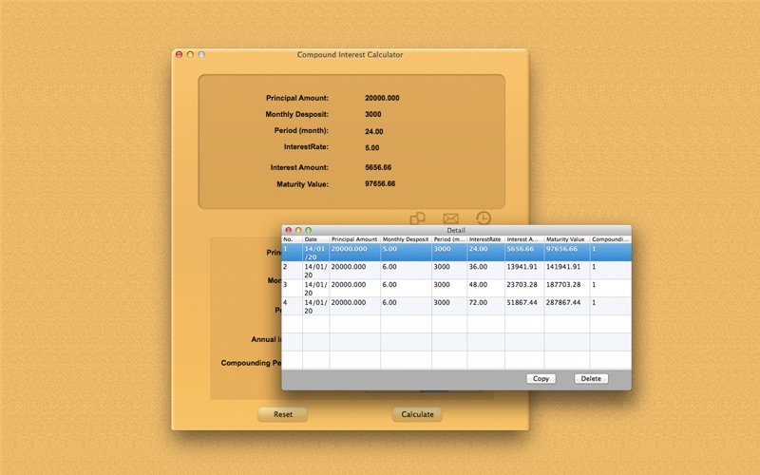
Task: Click the Period (m... column header
Action: (x=449, y=239)
